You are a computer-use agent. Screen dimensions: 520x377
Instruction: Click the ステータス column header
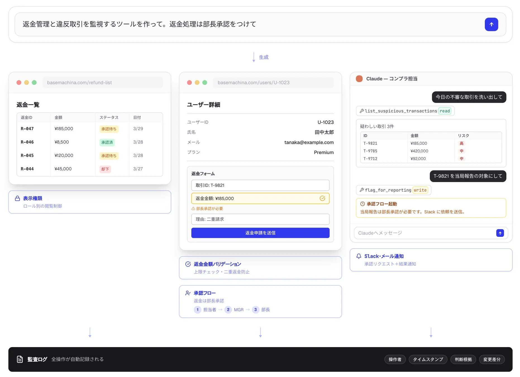point(109,117)
